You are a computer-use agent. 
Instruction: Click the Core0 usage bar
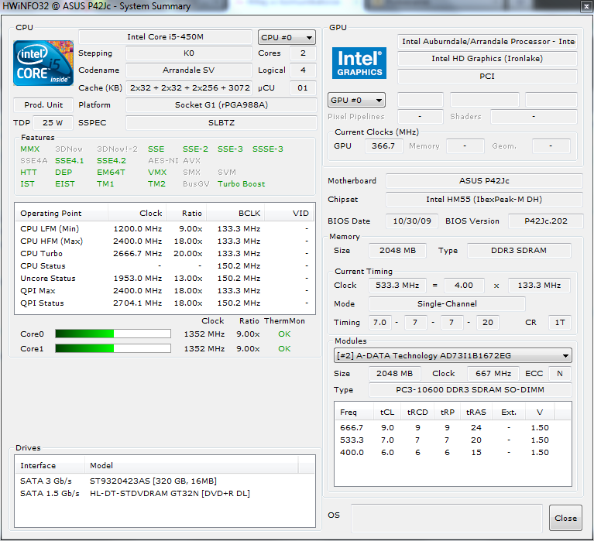pyautogui.click(x=113, y=334)
